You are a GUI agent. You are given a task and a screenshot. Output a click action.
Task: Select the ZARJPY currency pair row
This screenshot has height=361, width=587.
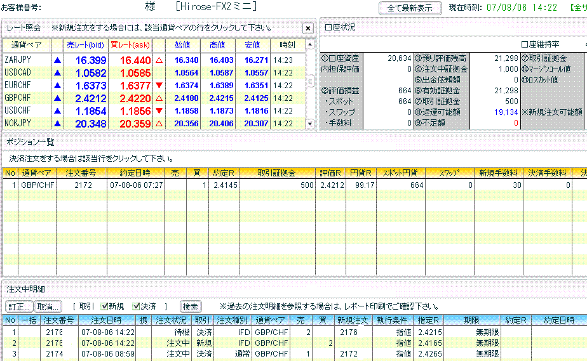tap(154, 60)
